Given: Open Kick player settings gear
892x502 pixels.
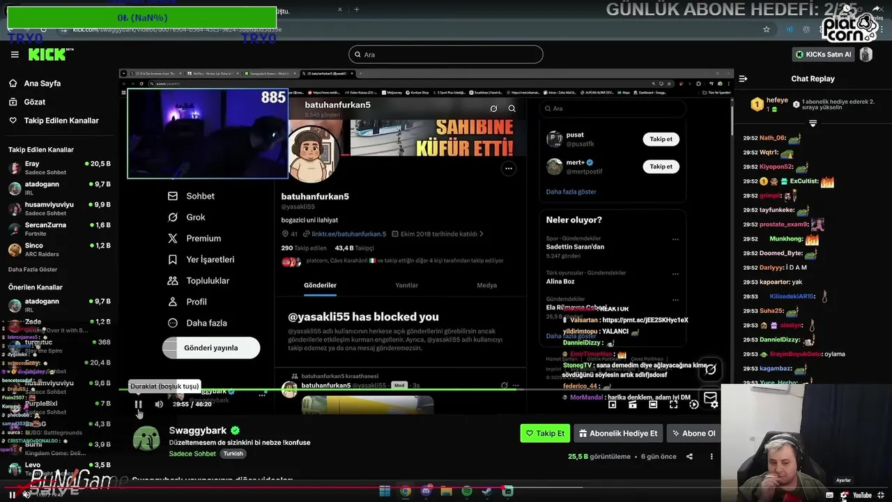Looking at the screenshot, I should tap(714, 404).
